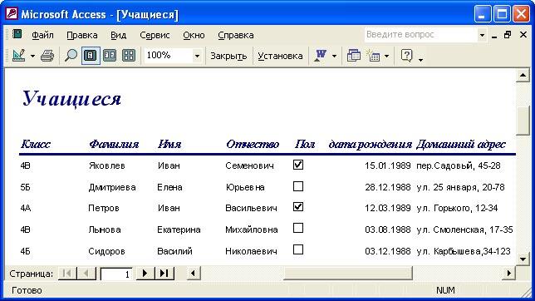Click vertical scrollbar up arrow

click(x=523, y=76)
